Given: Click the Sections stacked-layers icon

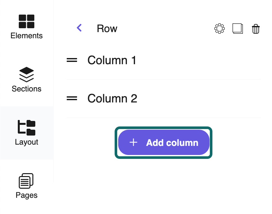Looking at the screenshot, I should point(27,75).
